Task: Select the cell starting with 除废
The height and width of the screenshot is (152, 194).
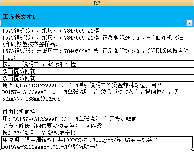Action: 97,126
